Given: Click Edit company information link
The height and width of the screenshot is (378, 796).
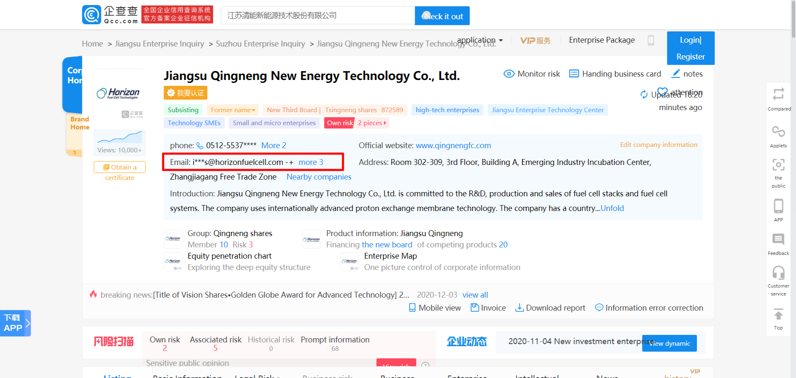Looking at the screenshot, I should 658,145.
